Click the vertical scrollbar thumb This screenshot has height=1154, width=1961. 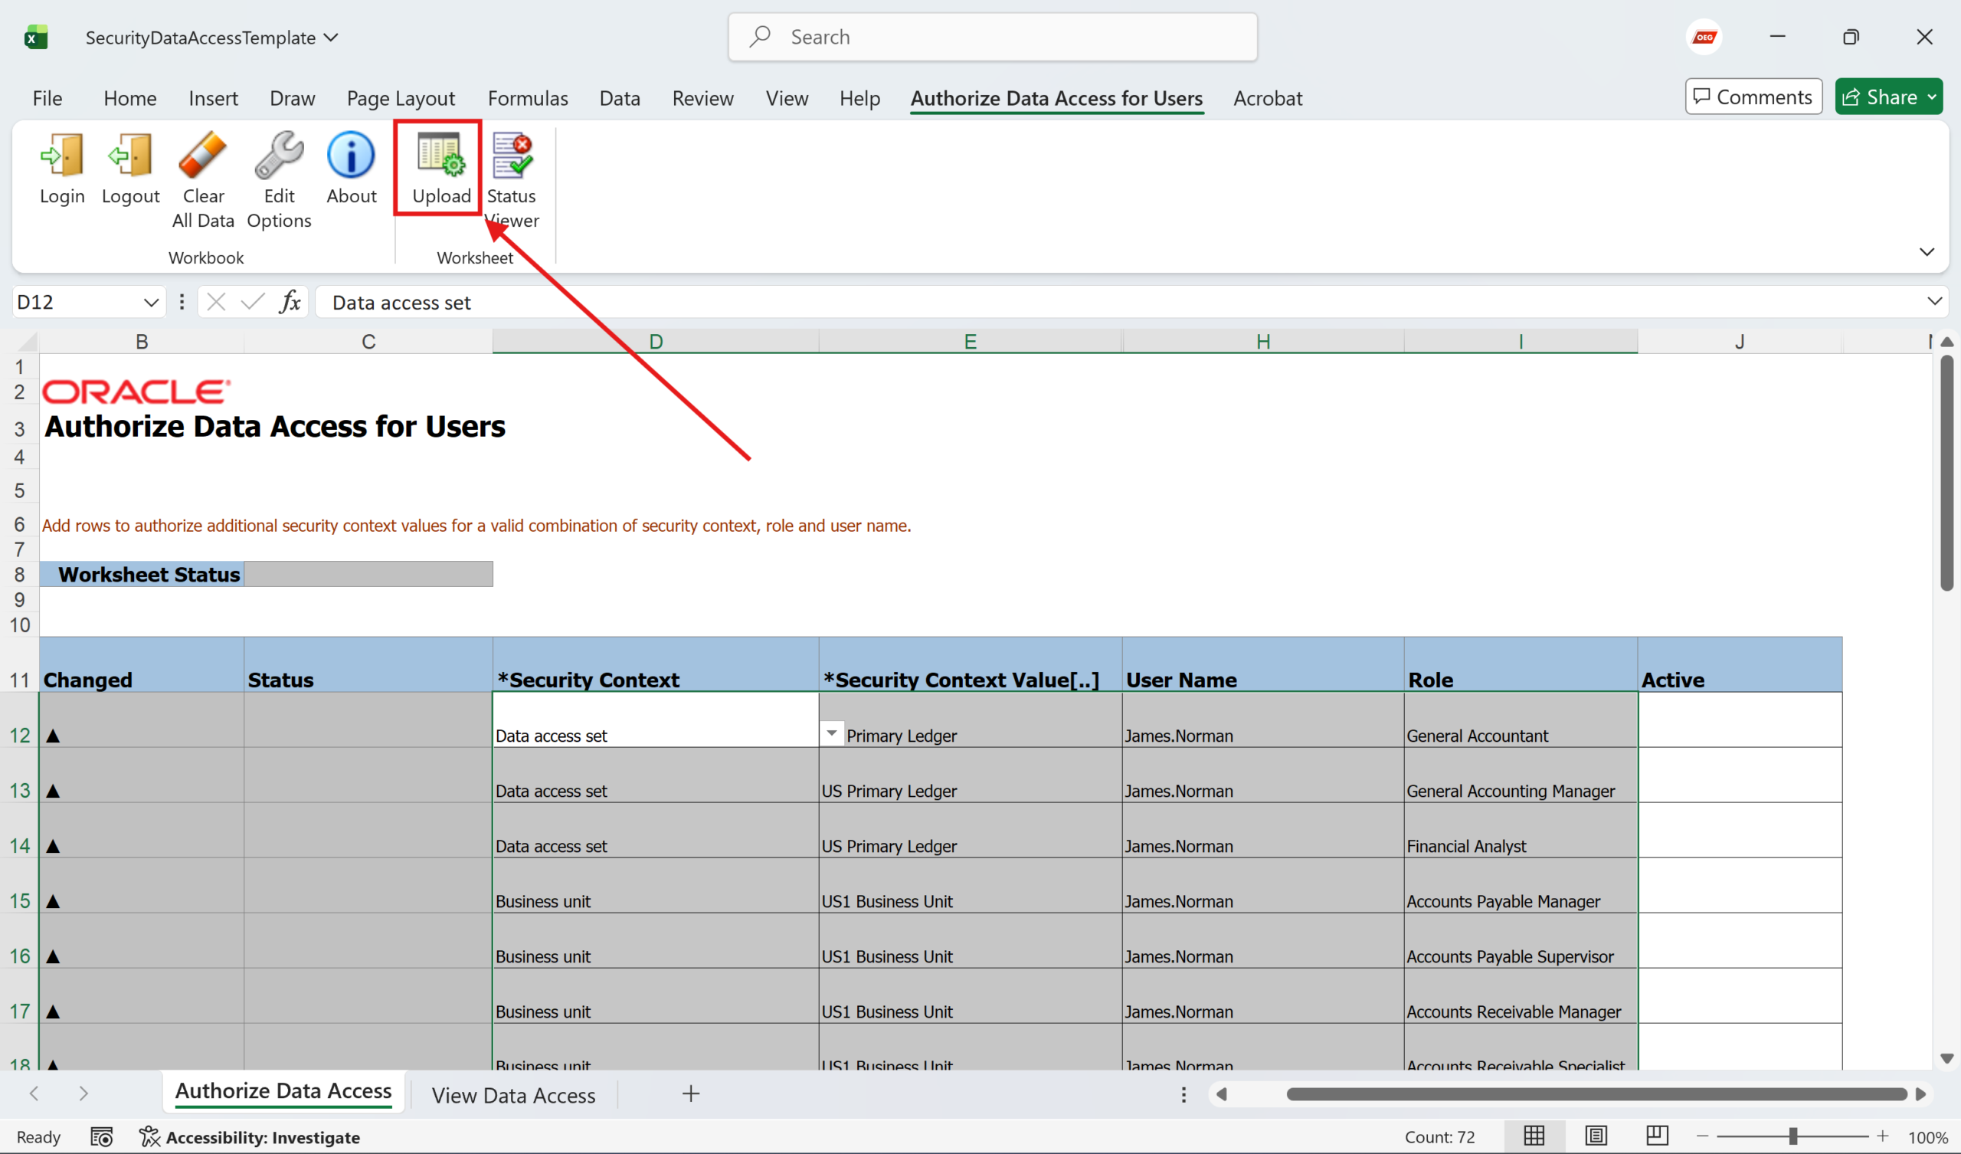click(1946, 474)
